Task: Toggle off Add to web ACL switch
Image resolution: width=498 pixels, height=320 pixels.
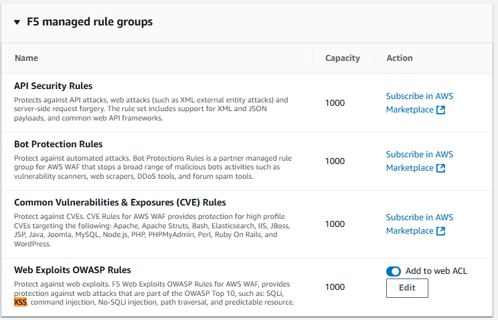Action: (394, 271)
